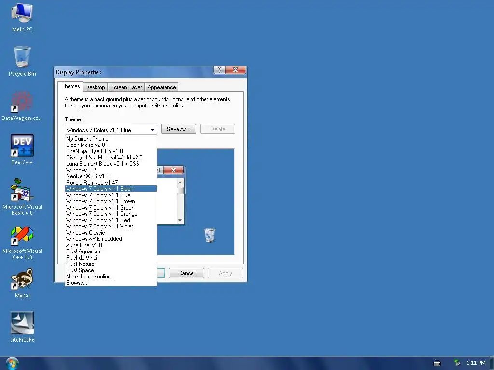This screenshot has width=494, height=370.
Task: Click the Cancel button
Action: point(187,273)
